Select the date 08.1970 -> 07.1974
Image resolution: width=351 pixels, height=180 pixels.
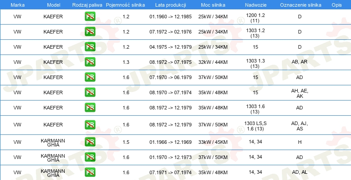[x=171, y=92]
